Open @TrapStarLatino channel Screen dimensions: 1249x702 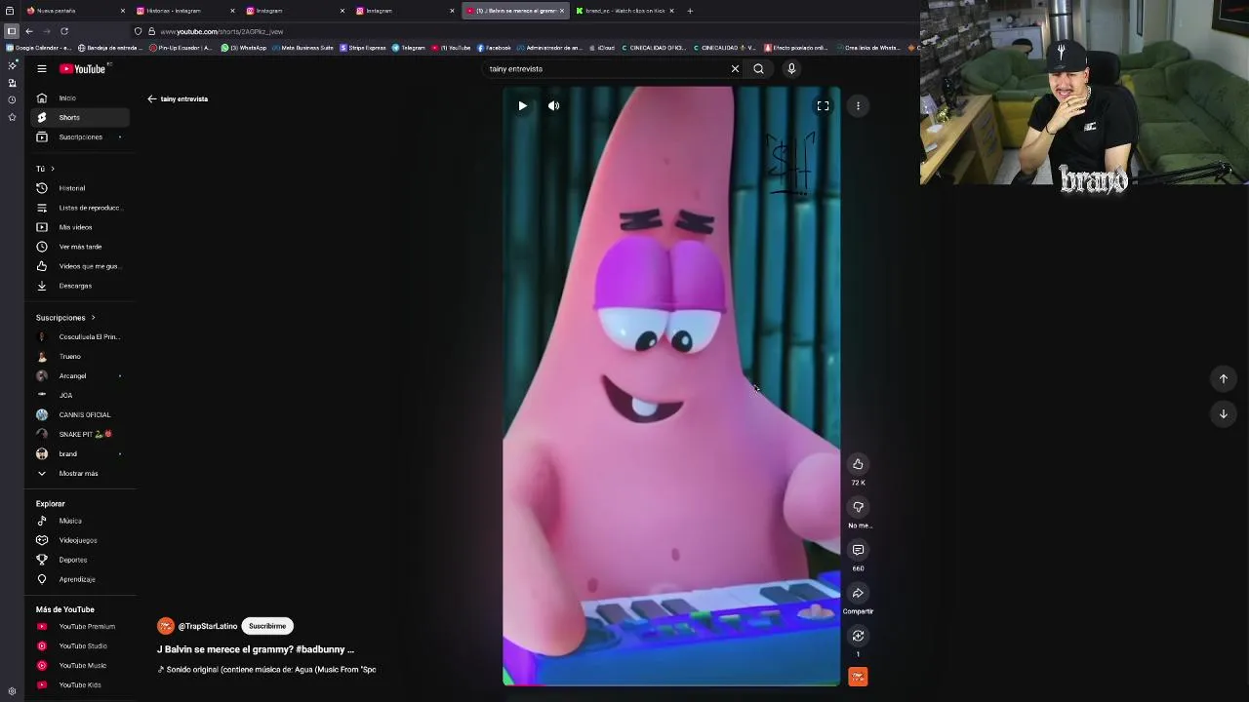coord(207,626)
